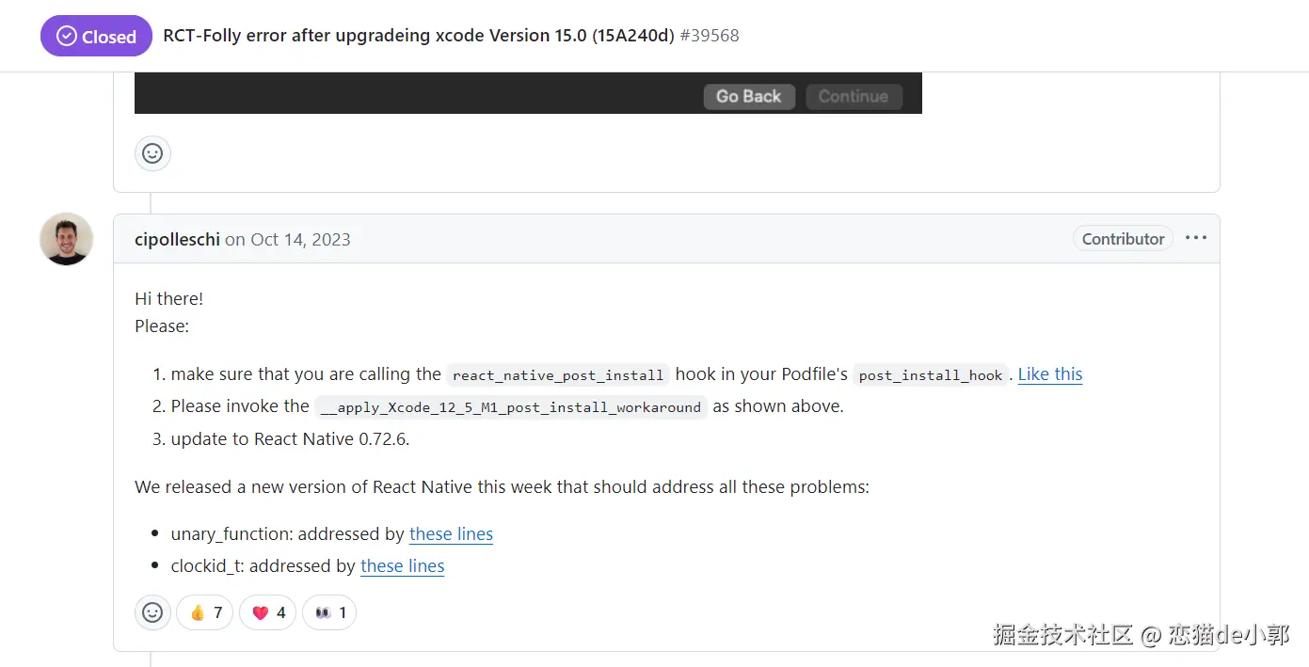Click the issue number #39568
The width and height of the screenshot is (1309, 667).
[x=710, y=36]
